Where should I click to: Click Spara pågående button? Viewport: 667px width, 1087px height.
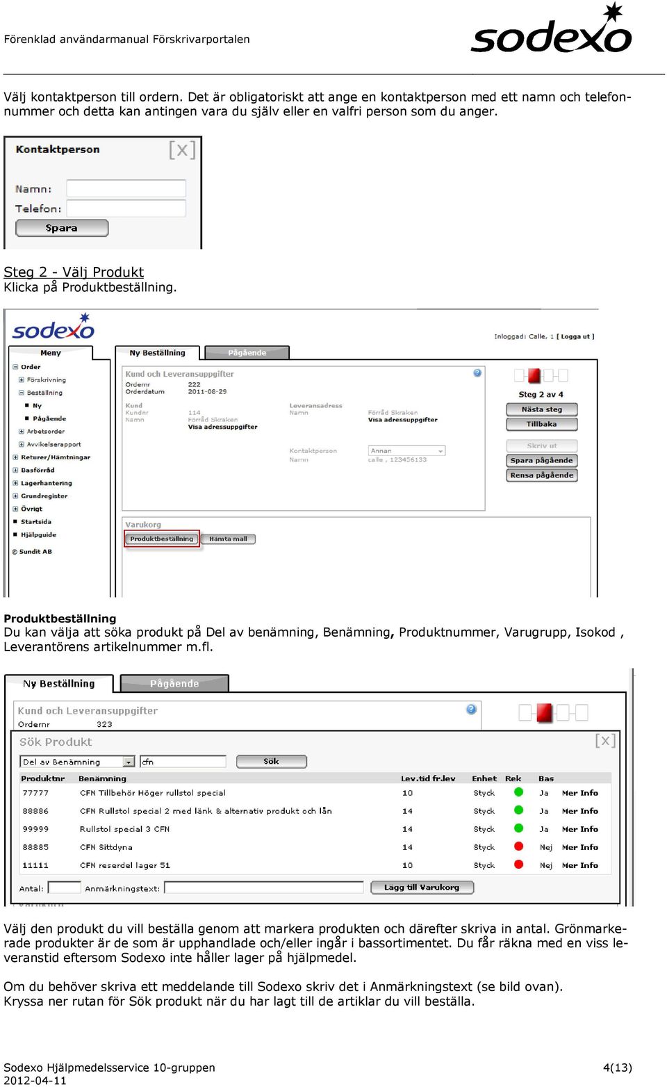click(x=542, y=460)
